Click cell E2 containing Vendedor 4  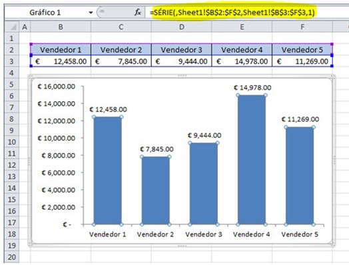[x=242, y=50]
